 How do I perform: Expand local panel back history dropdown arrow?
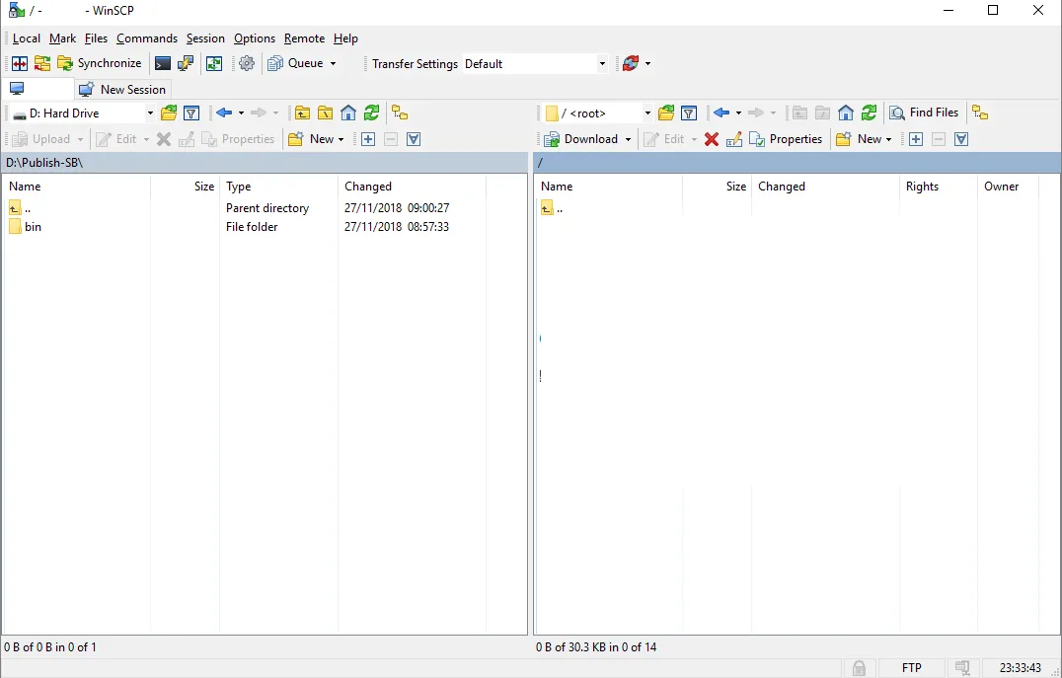[x=241, y=113]
